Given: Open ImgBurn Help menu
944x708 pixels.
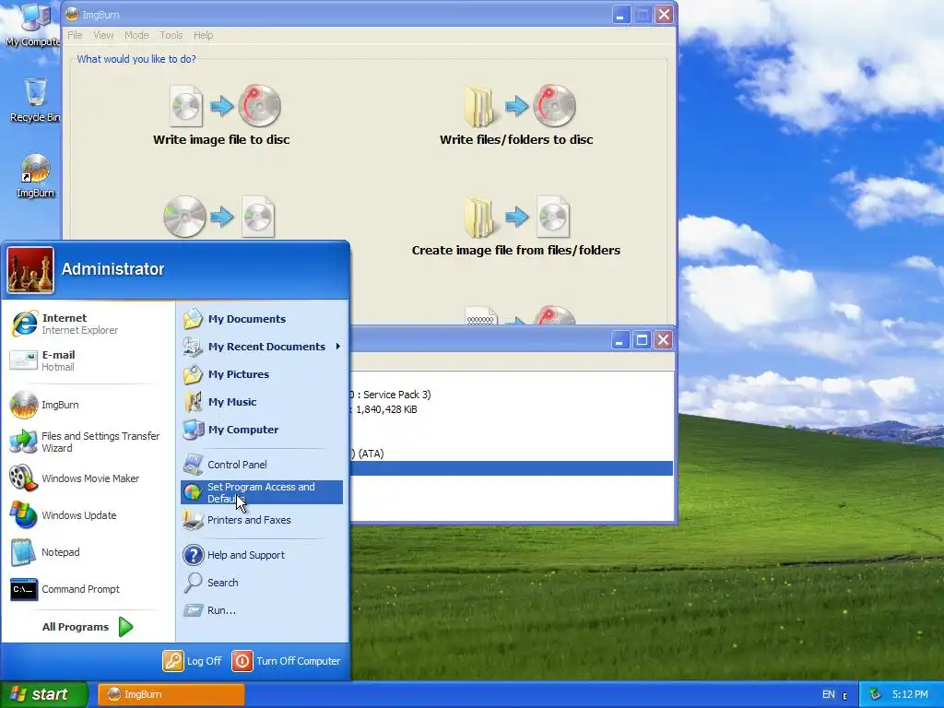Looking at the screenshot, I should pos(204,36).
